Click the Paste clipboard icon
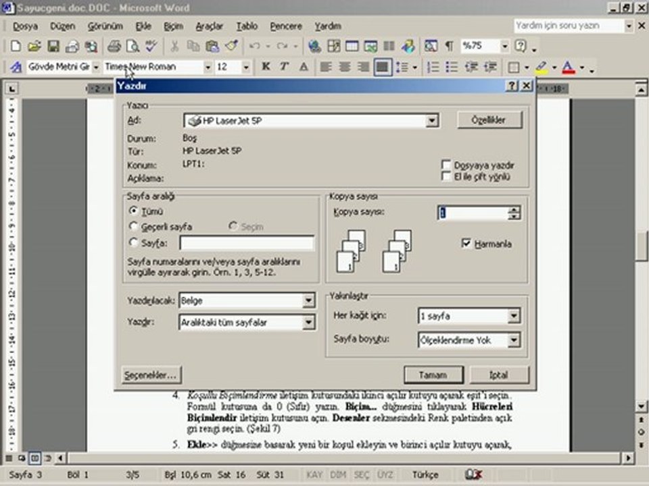649x486 pixels. click(x=212, y=46)
